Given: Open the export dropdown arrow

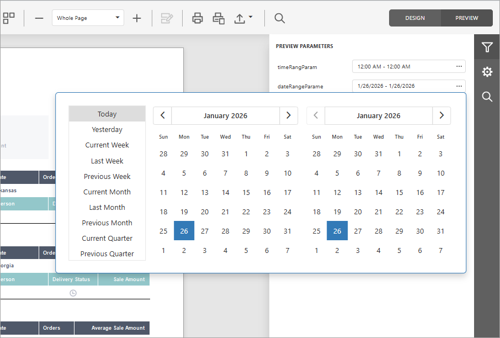Looking at the screenshot, I should click(x=251, y=17).
